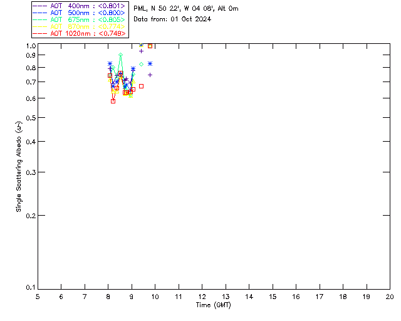
Task: Click the 'Time (GMT)' x-axis title
Action: (x=213, y=305)
